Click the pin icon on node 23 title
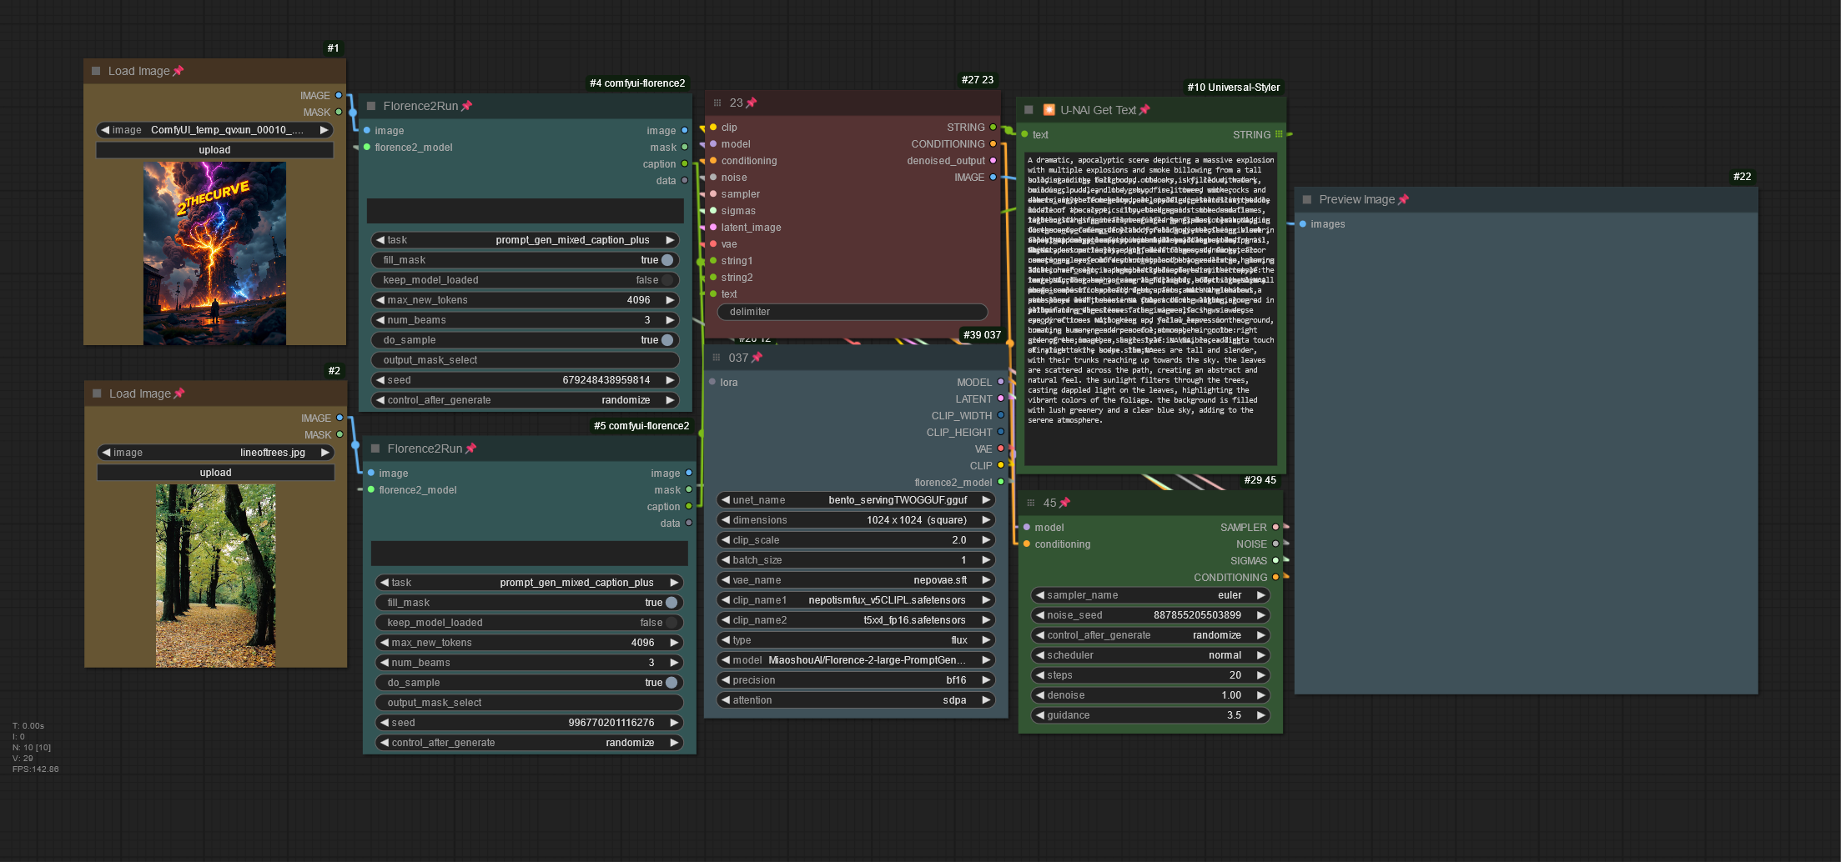 click(x=751, y=103)
